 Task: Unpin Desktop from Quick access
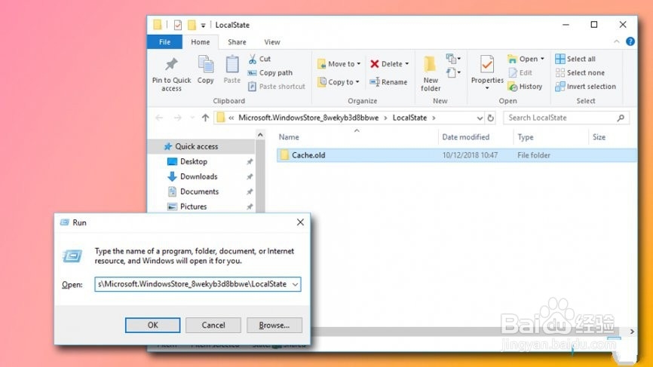pos(250,161)
